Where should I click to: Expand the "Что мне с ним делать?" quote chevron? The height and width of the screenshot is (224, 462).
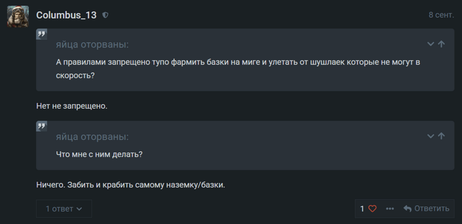[x=431, y=136]
